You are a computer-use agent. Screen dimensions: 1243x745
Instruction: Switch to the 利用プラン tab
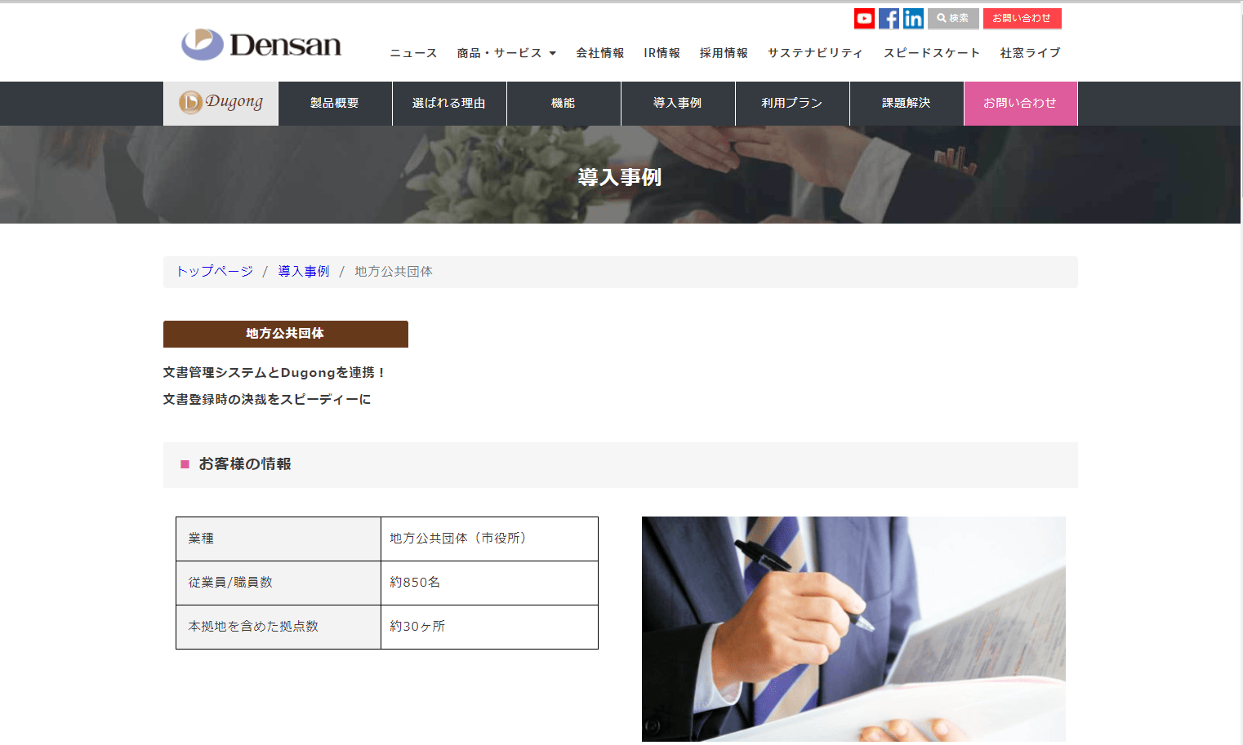tap(792, 104)
